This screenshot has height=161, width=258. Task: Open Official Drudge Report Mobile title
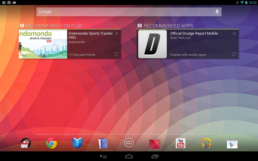(194, 33)
